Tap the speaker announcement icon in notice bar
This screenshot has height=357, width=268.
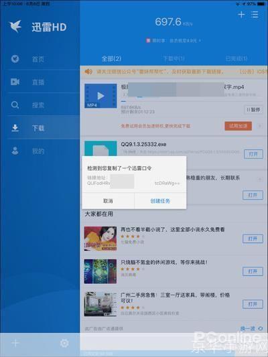click(x=88, y=72)
